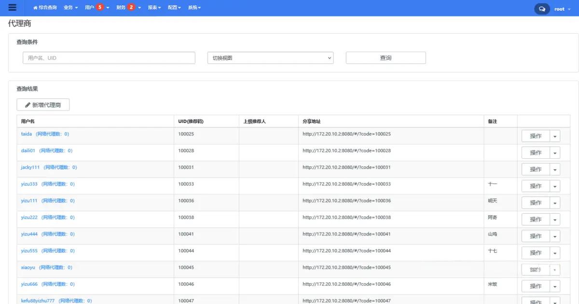Click 操作 button for yizu555 row
Viewport: 579px width, 304px height.
click(536, 252)
